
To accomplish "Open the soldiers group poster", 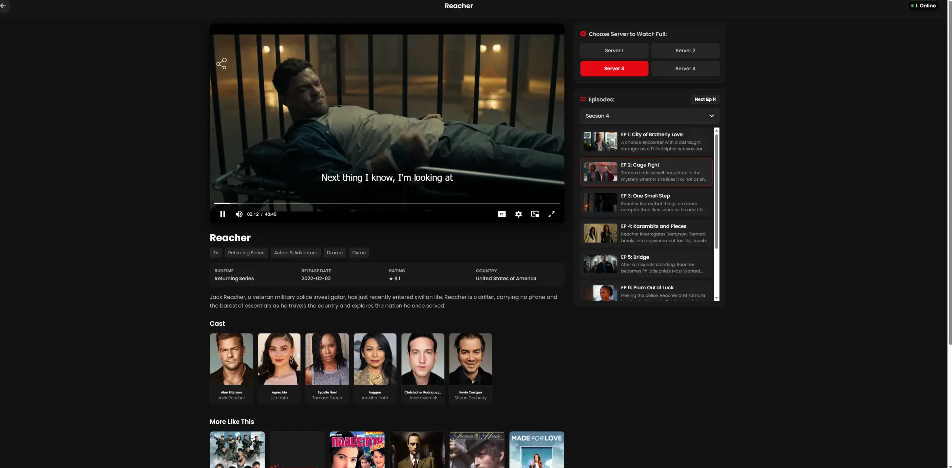I will click(237, 450).
